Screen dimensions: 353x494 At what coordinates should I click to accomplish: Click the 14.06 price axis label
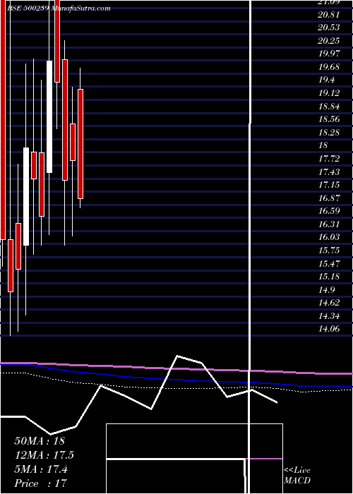(x=329, y=329)
